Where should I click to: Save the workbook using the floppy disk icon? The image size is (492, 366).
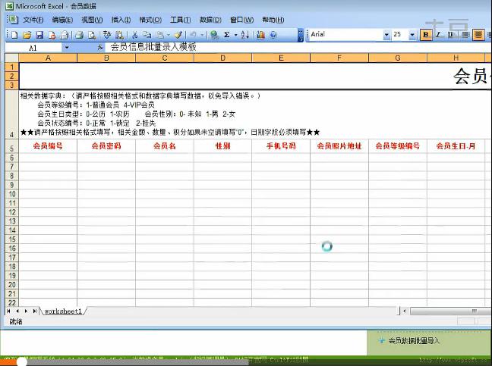(x=39, y=35)
